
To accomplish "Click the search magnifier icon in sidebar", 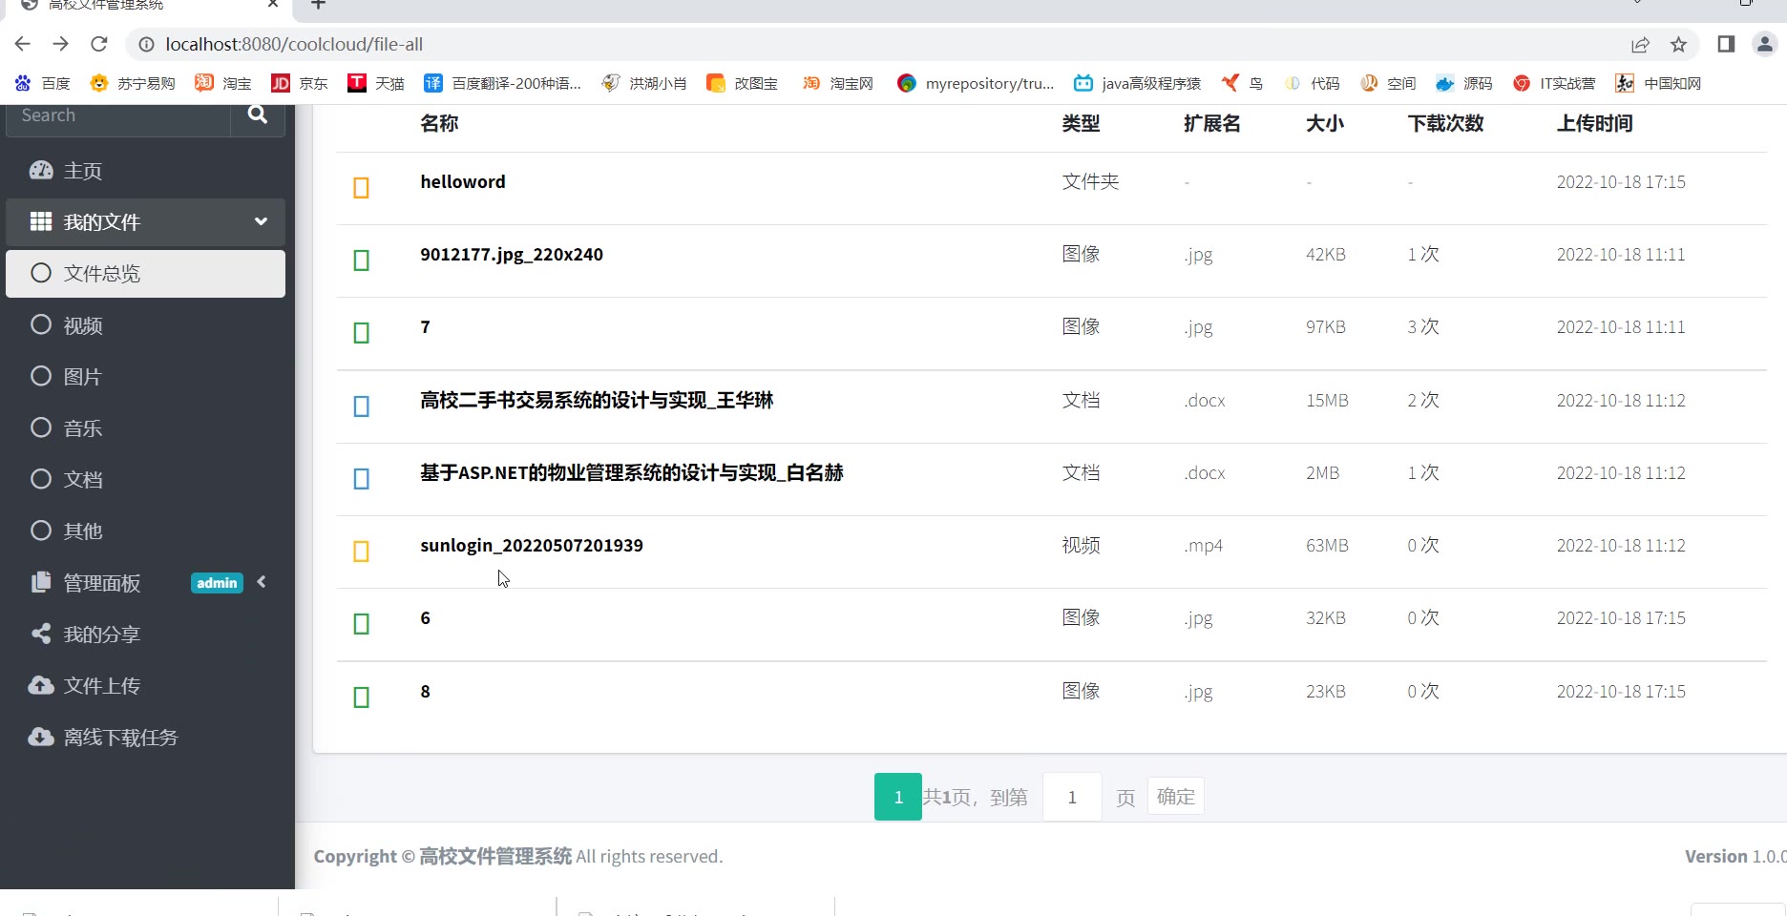I will click(257, 115).
